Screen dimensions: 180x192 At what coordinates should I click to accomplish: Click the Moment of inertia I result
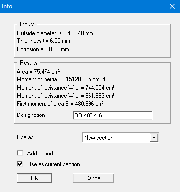61,79
